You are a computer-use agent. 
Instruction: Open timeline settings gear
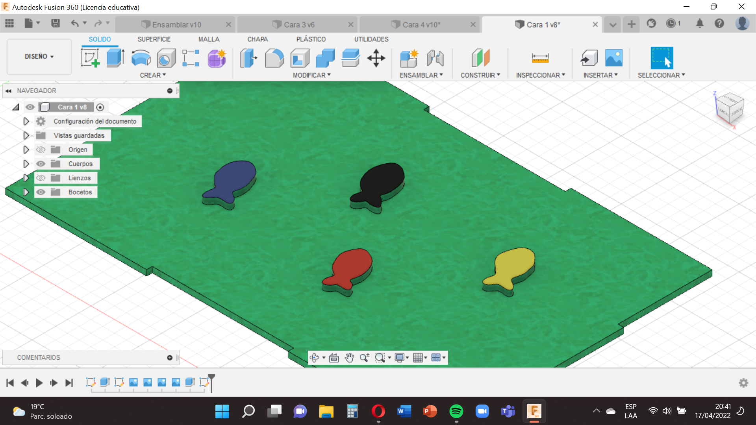tap(743, 383)
